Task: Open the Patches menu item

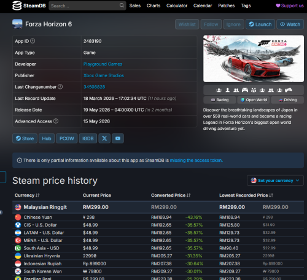Action: coord(227,6)
